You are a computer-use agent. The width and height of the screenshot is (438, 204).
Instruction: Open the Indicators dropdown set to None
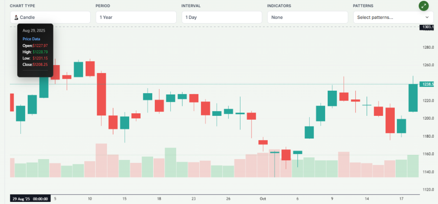click(307, 18)
